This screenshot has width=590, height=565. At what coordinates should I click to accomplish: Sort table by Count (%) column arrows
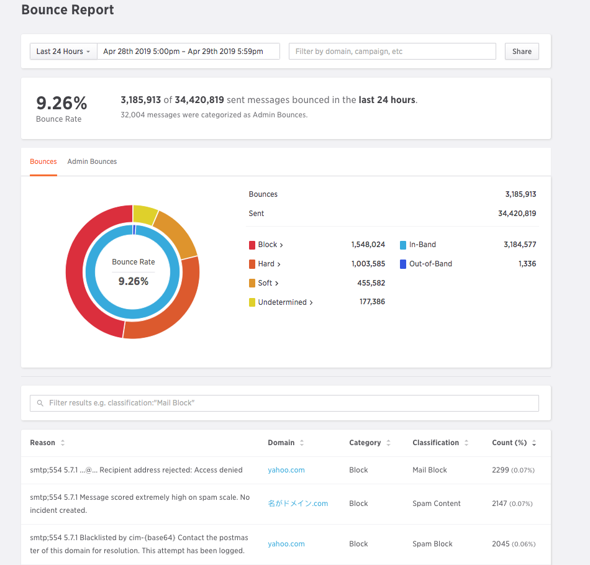pos(534,443)
